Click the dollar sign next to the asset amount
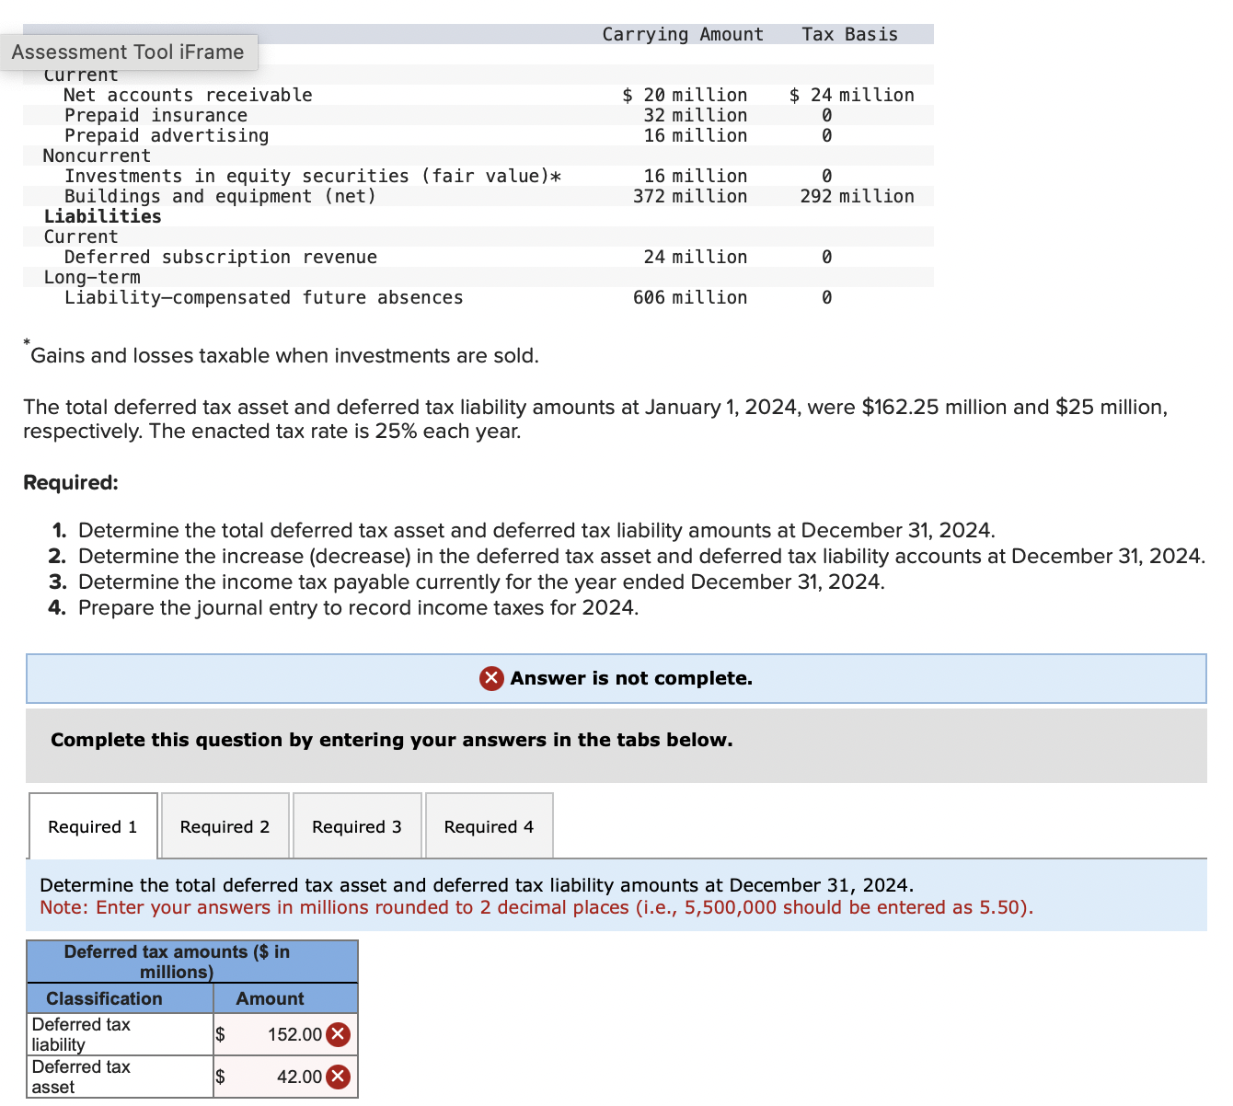1233x1106 pixels. [x=220, y=1076]
